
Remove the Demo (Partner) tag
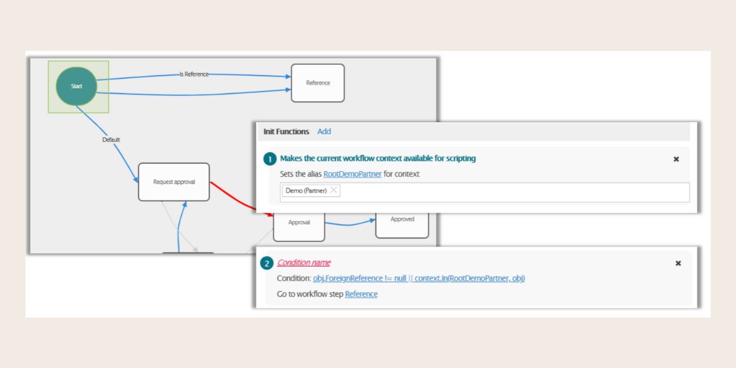pos(334,191)
